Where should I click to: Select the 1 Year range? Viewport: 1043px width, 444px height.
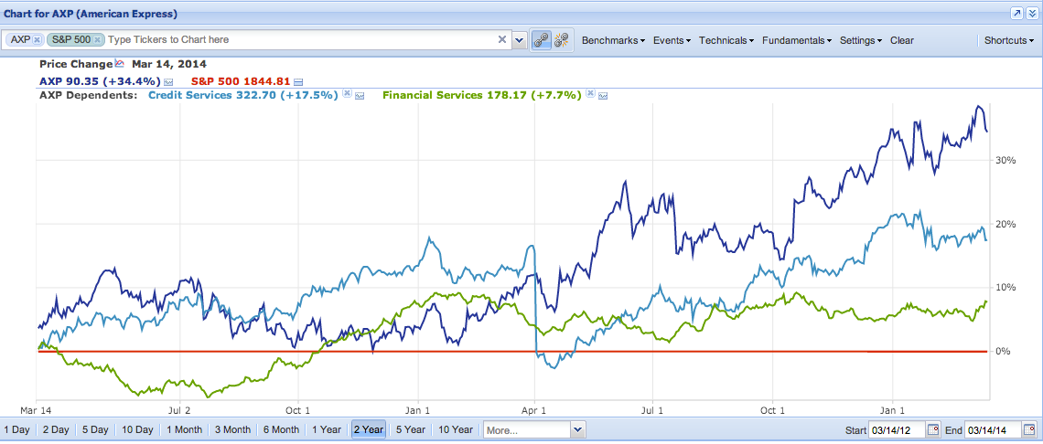pyautogui.click(x=327, y=430)
